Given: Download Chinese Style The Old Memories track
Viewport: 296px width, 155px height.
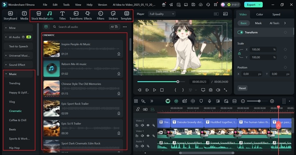Looking at the screenshot, I should (x=119, y=93).
